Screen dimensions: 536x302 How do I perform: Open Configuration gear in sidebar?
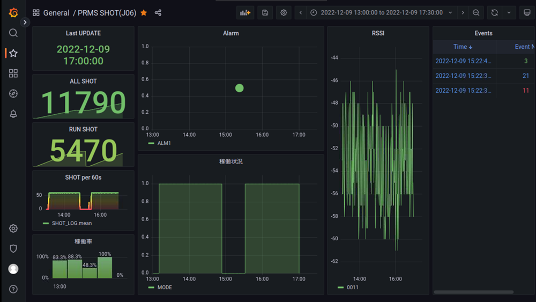(13, 229)
